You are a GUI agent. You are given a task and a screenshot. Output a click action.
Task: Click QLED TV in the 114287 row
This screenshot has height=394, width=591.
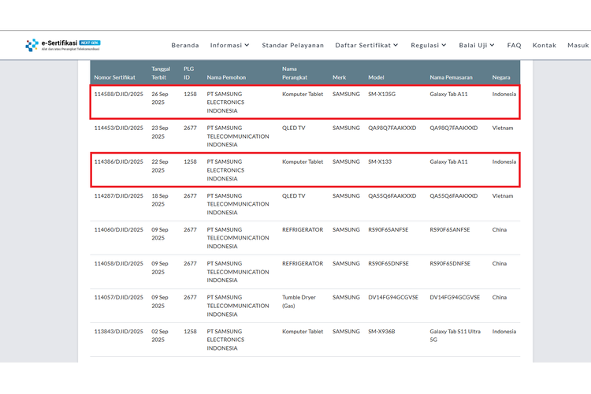click(x=294, y=195)
